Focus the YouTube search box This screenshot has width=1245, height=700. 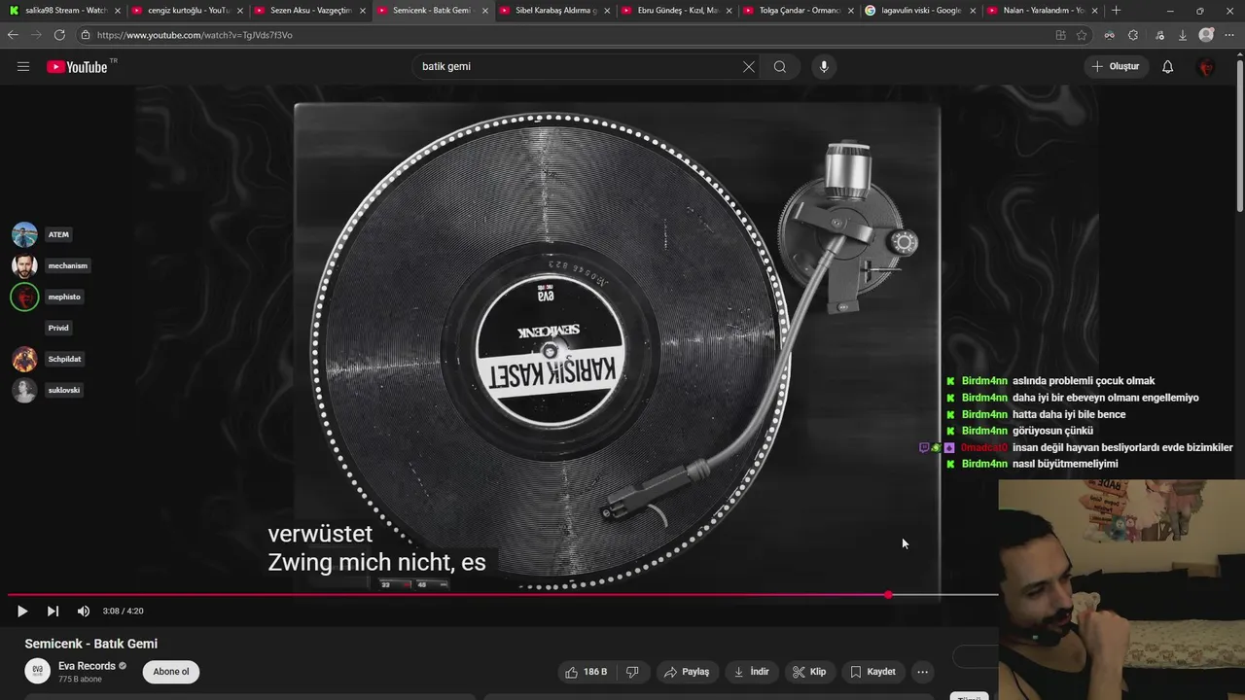(579, 67)
